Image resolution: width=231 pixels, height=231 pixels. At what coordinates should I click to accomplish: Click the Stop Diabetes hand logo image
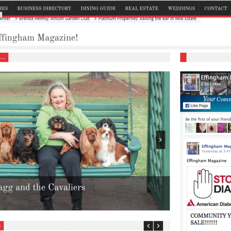tap(203, 183)
